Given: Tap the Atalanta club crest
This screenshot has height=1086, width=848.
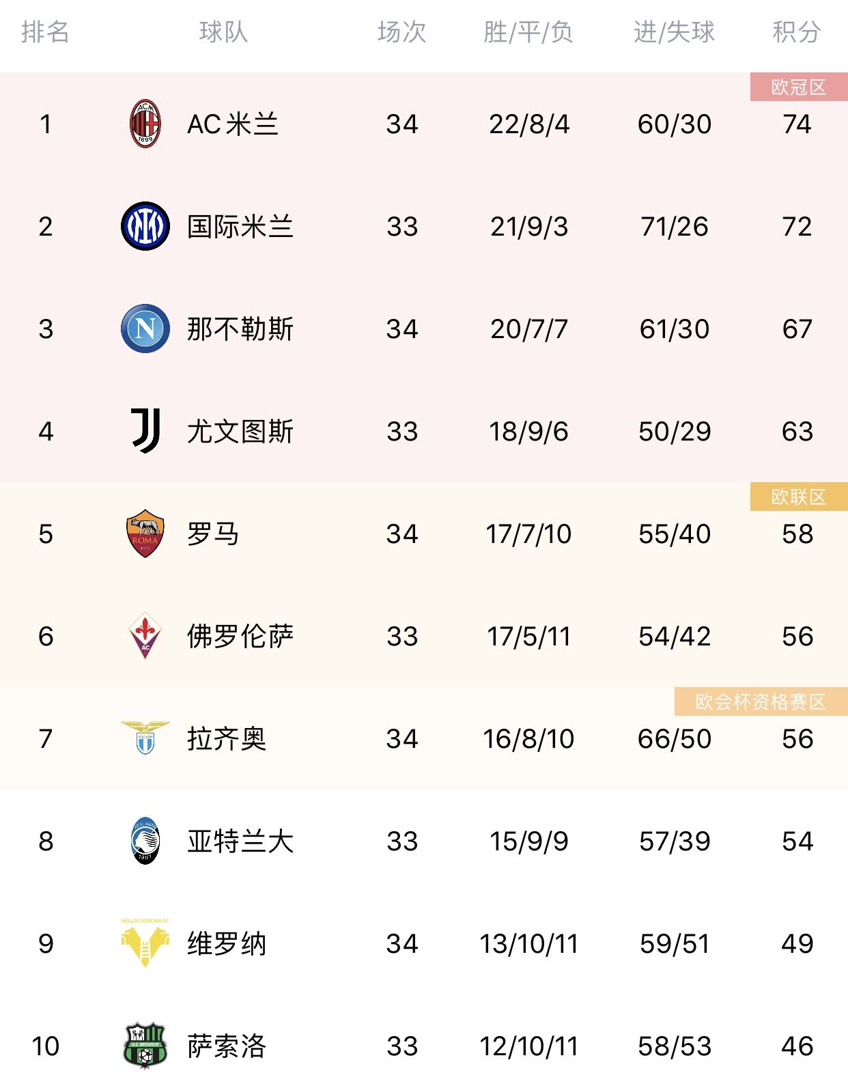Looking at the screenshot, I should pyautogui.click(x=145, y=841).
